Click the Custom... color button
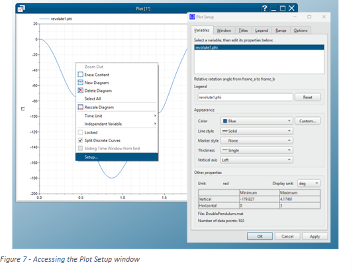 (308, 121)
